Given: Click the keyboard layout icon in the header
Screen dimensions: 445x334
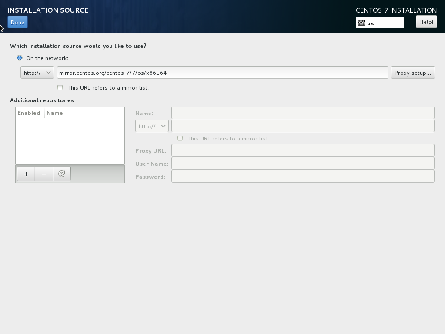Looking at the screenshot, I should 361,23.
